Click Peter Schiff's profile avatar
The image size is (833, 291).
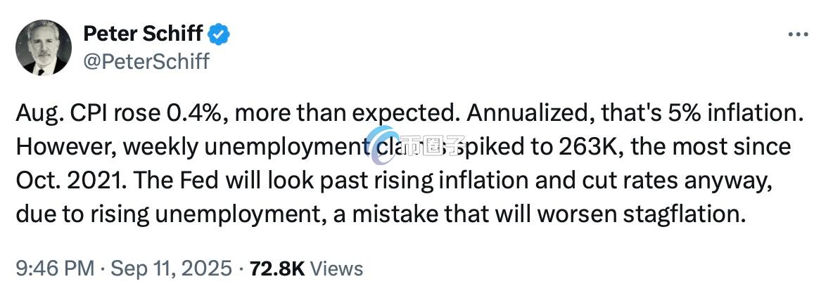[44, 48]
